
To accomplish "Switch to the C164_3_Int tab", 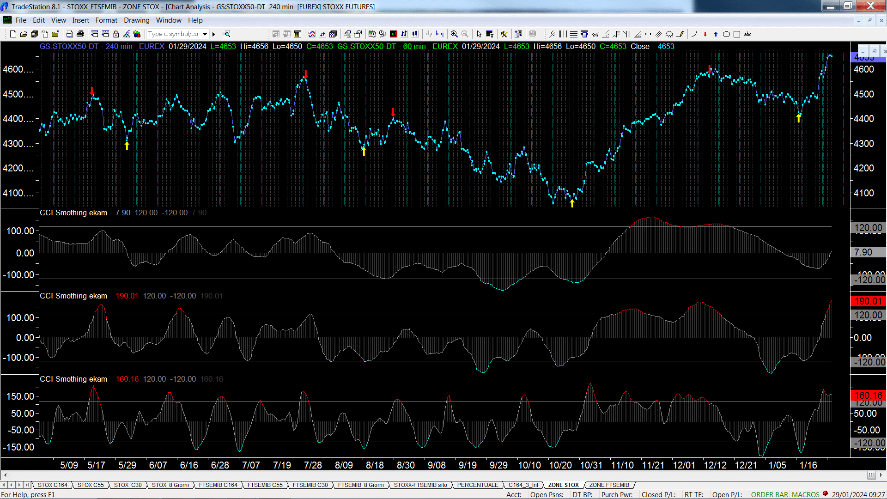I will 523,485.
